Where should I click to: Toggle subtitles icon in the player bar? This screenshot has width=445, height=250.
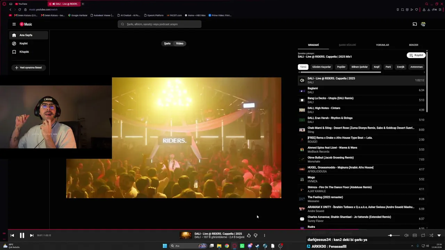(x=415, y=235)
